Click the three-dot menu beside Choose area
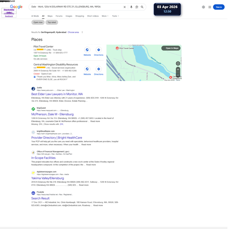 tap(82, 32)
